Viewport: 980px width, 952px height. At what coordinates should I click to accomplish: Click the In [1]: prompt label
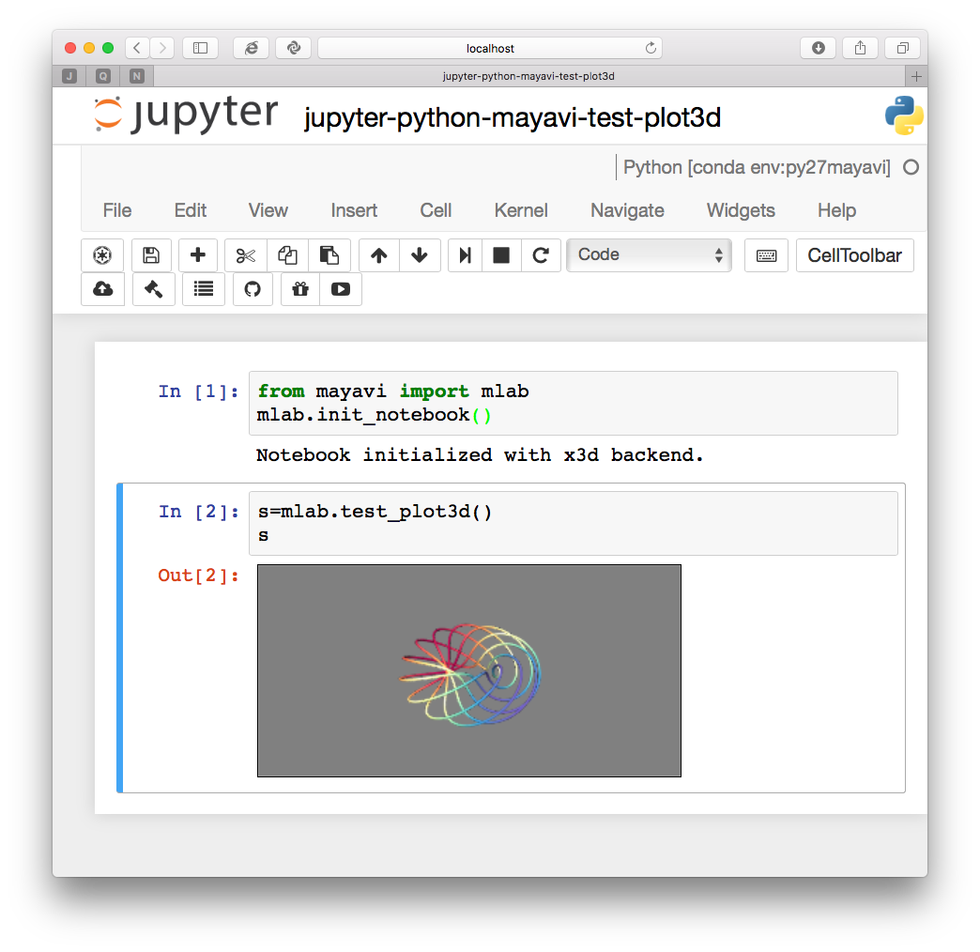tap(198, 392)
